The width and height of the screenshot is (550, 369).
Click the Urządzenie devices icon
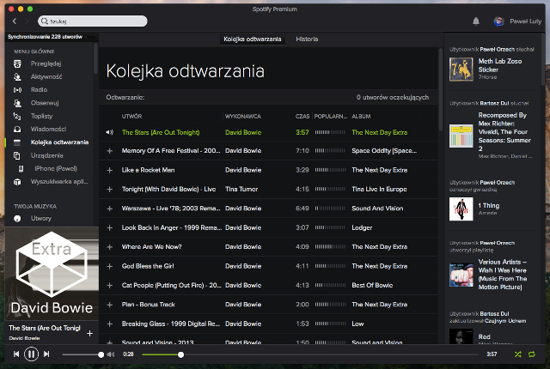pyautogui.click(x=17, y=155)
